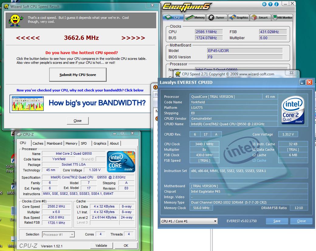Click Intel Core 2 Quad logo in EVEREST
This screenshot has height=251, width=316.
(x=293, y=110)
